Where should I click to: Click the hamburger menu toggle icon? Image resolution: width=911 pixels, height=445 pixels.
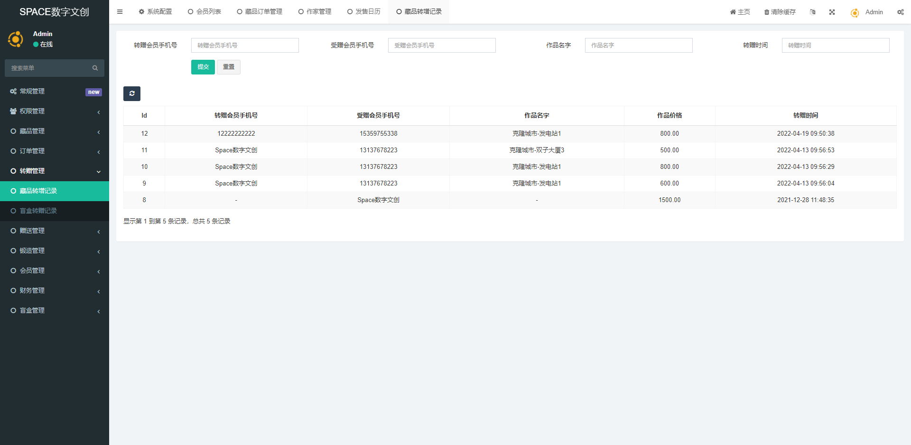pos(120,12)
